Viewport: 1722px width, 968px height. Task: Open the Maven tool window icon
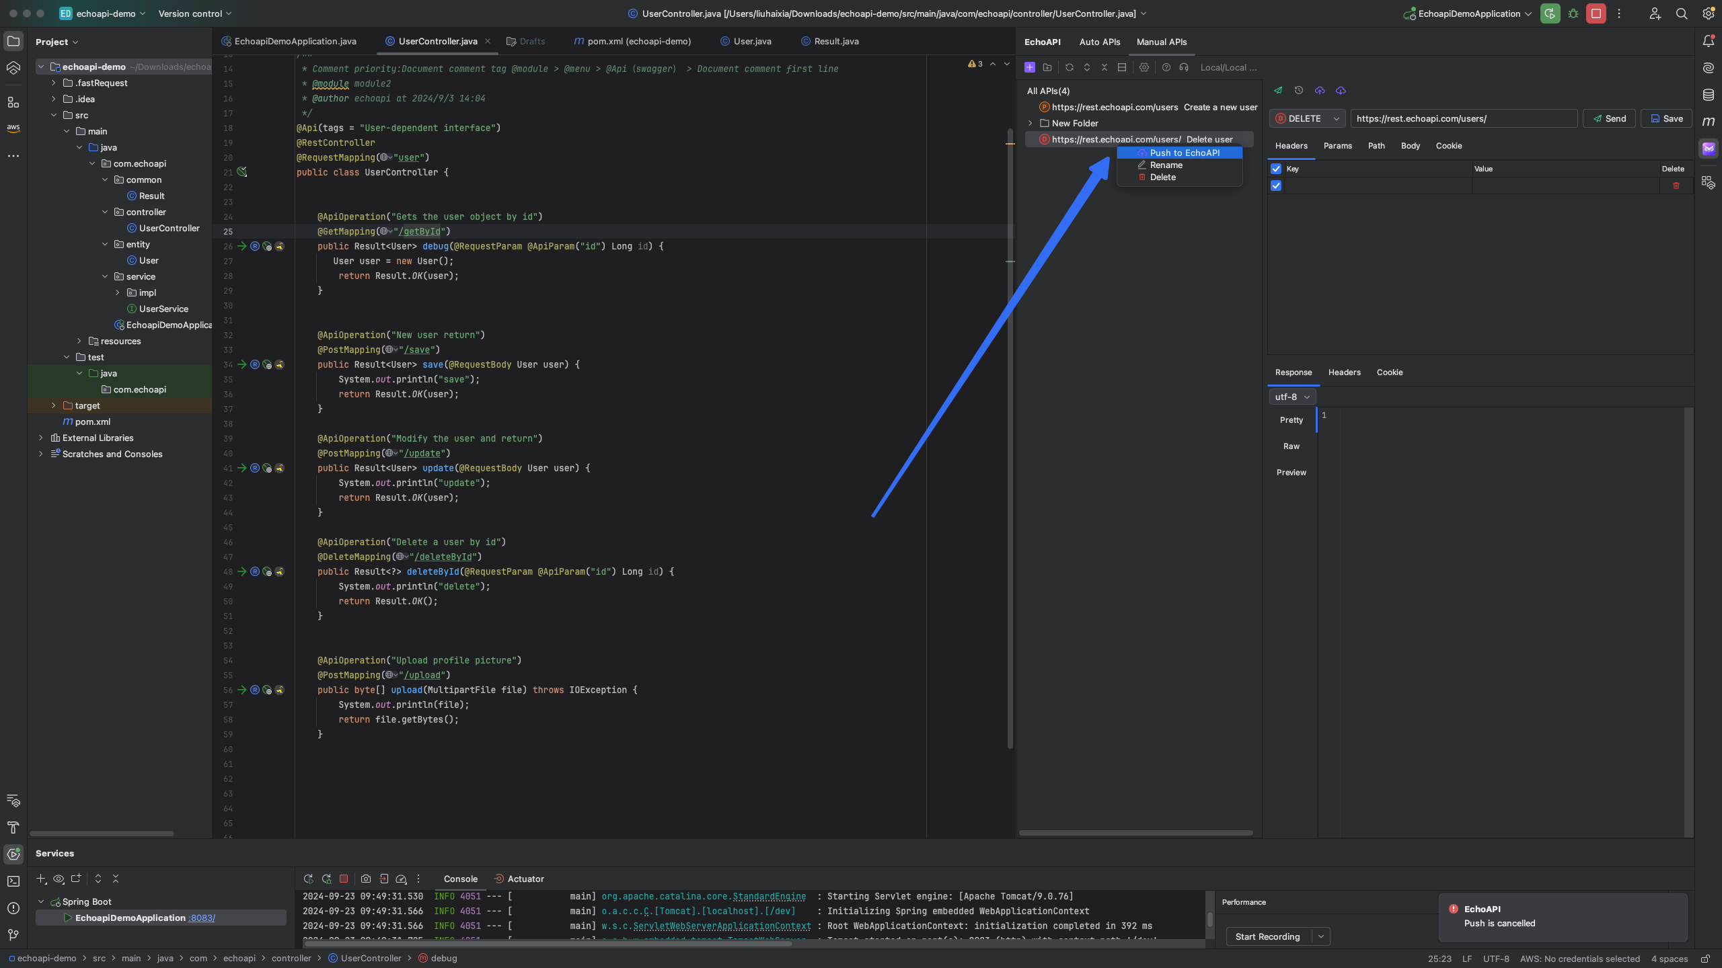pos(1709,122)
